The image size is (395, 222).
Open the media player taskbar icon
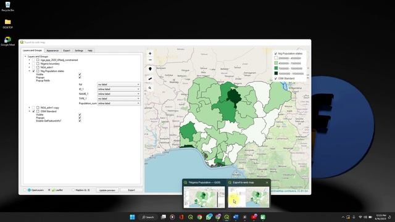[x=173, y=217]
